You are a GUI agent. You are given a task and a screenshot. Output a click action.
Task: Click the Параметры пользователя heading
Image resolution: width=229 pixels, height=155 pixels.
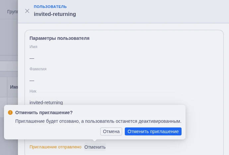(59, 38)
